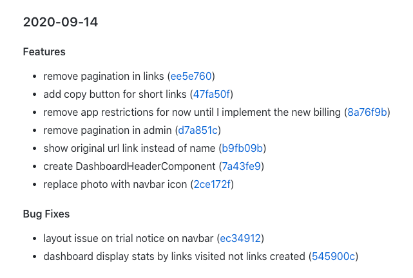Click the 2020-09-14 release heading

point(61,22)
